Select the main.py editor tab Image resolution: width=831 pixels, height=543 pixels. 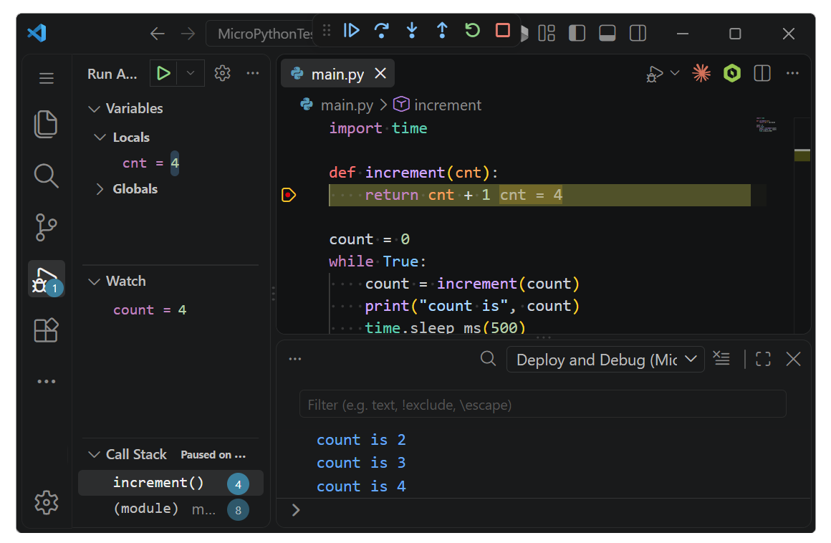337,74
